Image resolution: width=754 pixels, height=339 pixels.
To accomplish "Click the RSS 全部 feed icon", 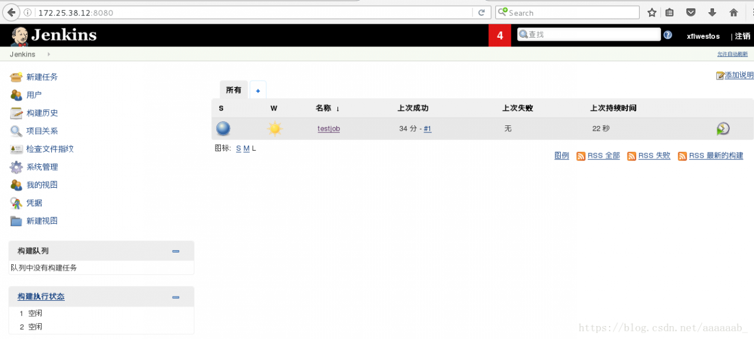I will click(581, 156).
